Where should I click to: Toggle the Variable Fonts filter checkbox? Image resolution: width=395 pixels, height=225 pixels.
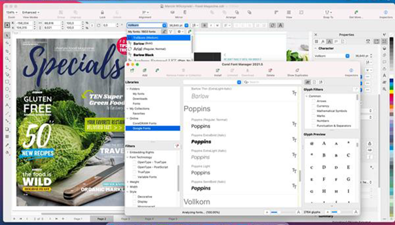(134, 177)
